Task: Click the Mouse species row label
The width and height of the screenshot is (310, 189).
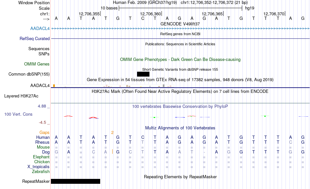Action: (43, 147)
